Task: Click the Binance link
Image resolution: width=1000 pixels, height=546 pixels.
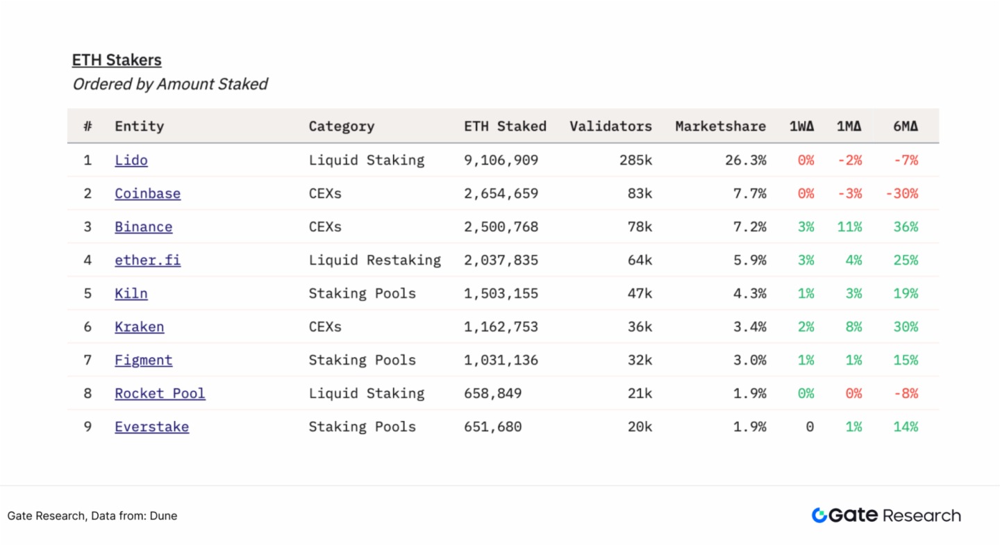Action: point(143,227)
